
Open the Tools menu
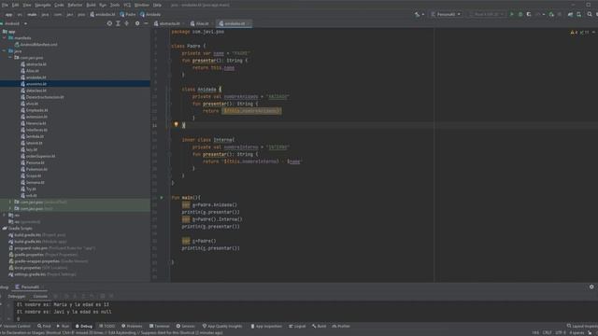tap(115, 5)
